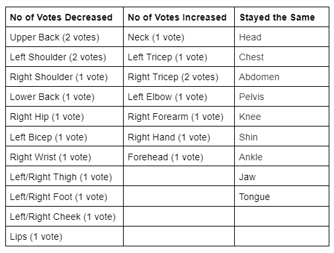Select the Right Hip (1 vote) cell
334x253 pixels.
[64, 117]
